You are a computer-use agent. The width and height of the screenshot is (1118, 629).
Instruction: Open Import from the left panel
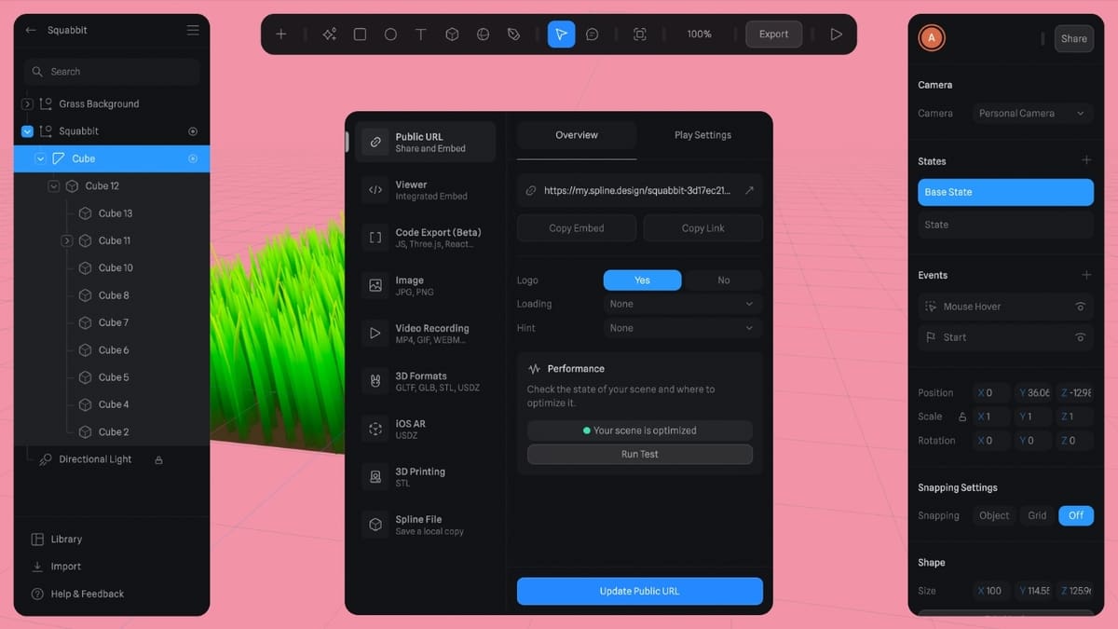(x=56, y=567)
